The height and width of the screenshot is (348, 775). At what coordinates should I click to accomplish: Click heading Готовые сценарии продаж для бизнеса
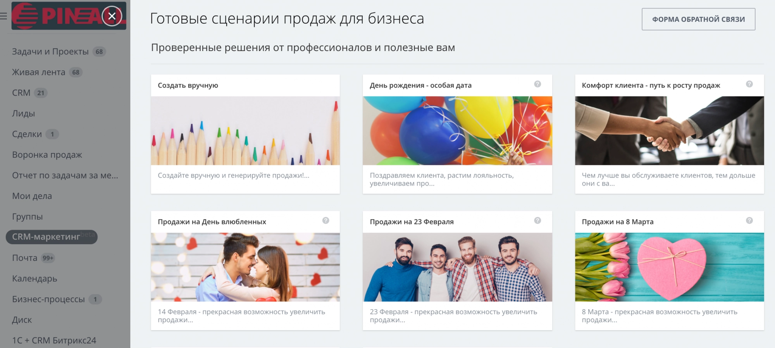pyautogui.click(x=287, y=19)
